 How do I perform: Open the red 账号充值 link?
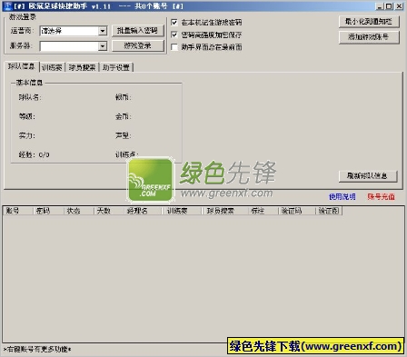point(382,197)
